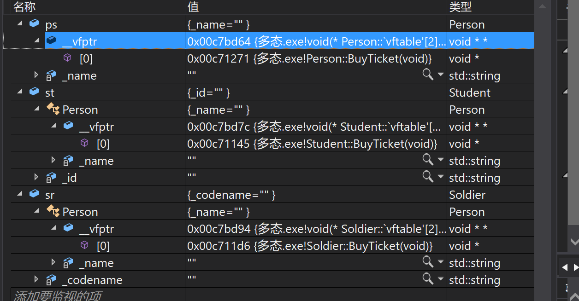Open the magnifier visualizer for _codename
Viewport: 579px width, 301px height.
428,279
